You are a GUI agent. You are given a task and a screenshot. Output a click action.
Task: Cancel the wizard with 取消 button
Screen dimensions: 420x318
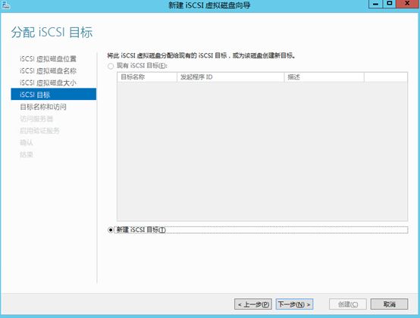[389, 304]
